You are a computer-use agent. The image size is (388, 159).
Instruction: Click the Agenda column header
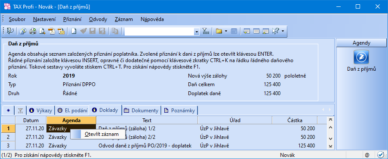71,120
